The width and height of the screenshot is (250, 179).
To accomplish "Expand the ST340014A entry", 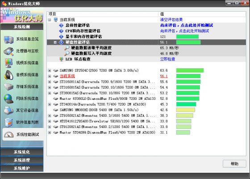I will pyautogui.click(x=50, y=104).
